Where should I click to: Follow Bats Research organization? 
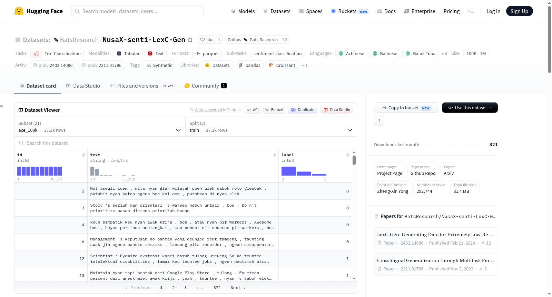pos(253,40)
